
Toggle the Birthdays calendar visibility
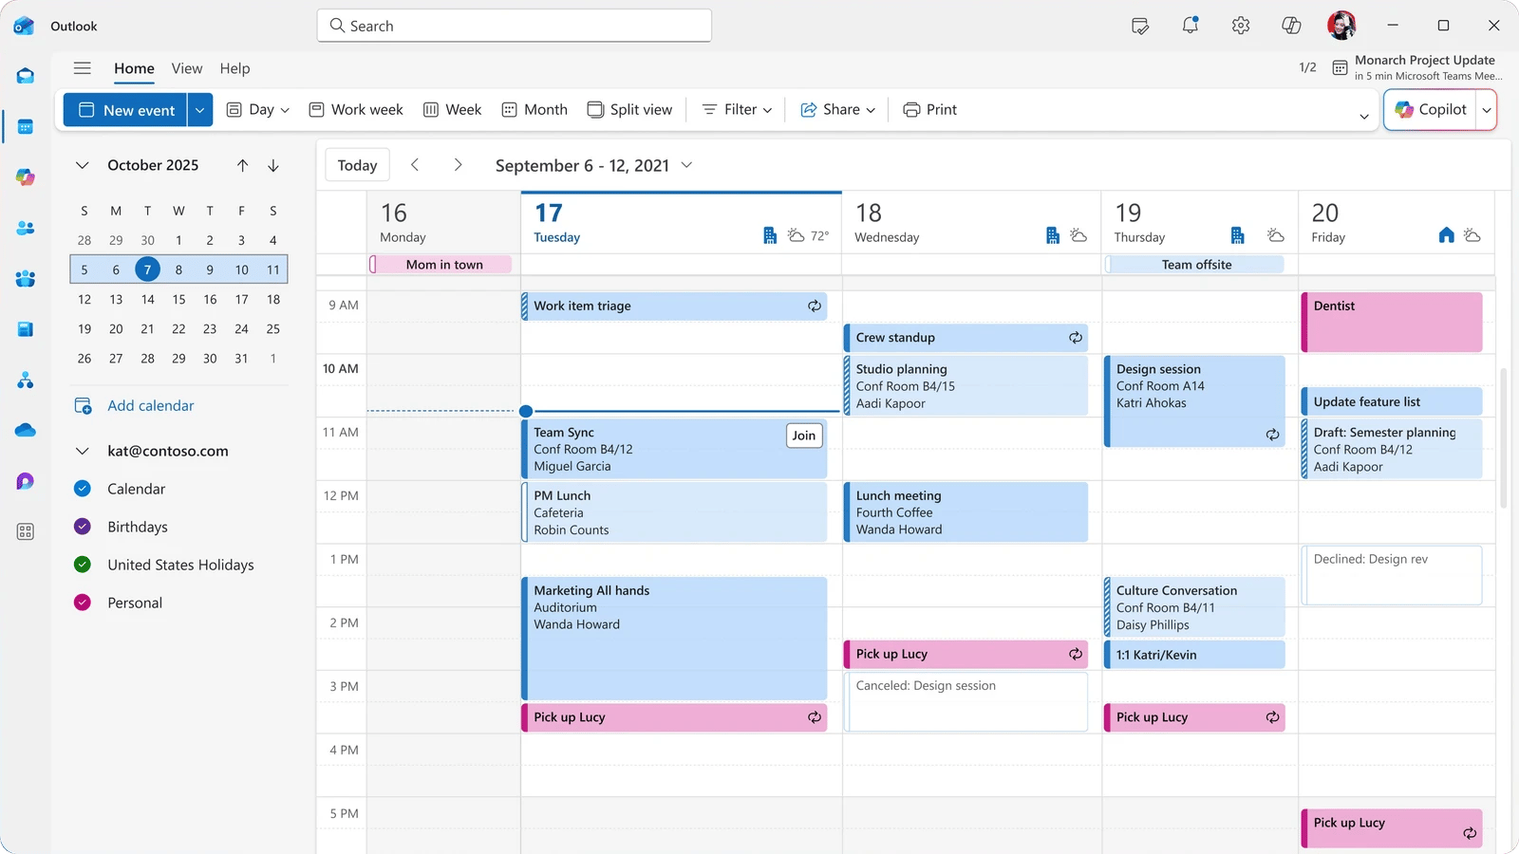pyautogui.click(x=83, y=527)
